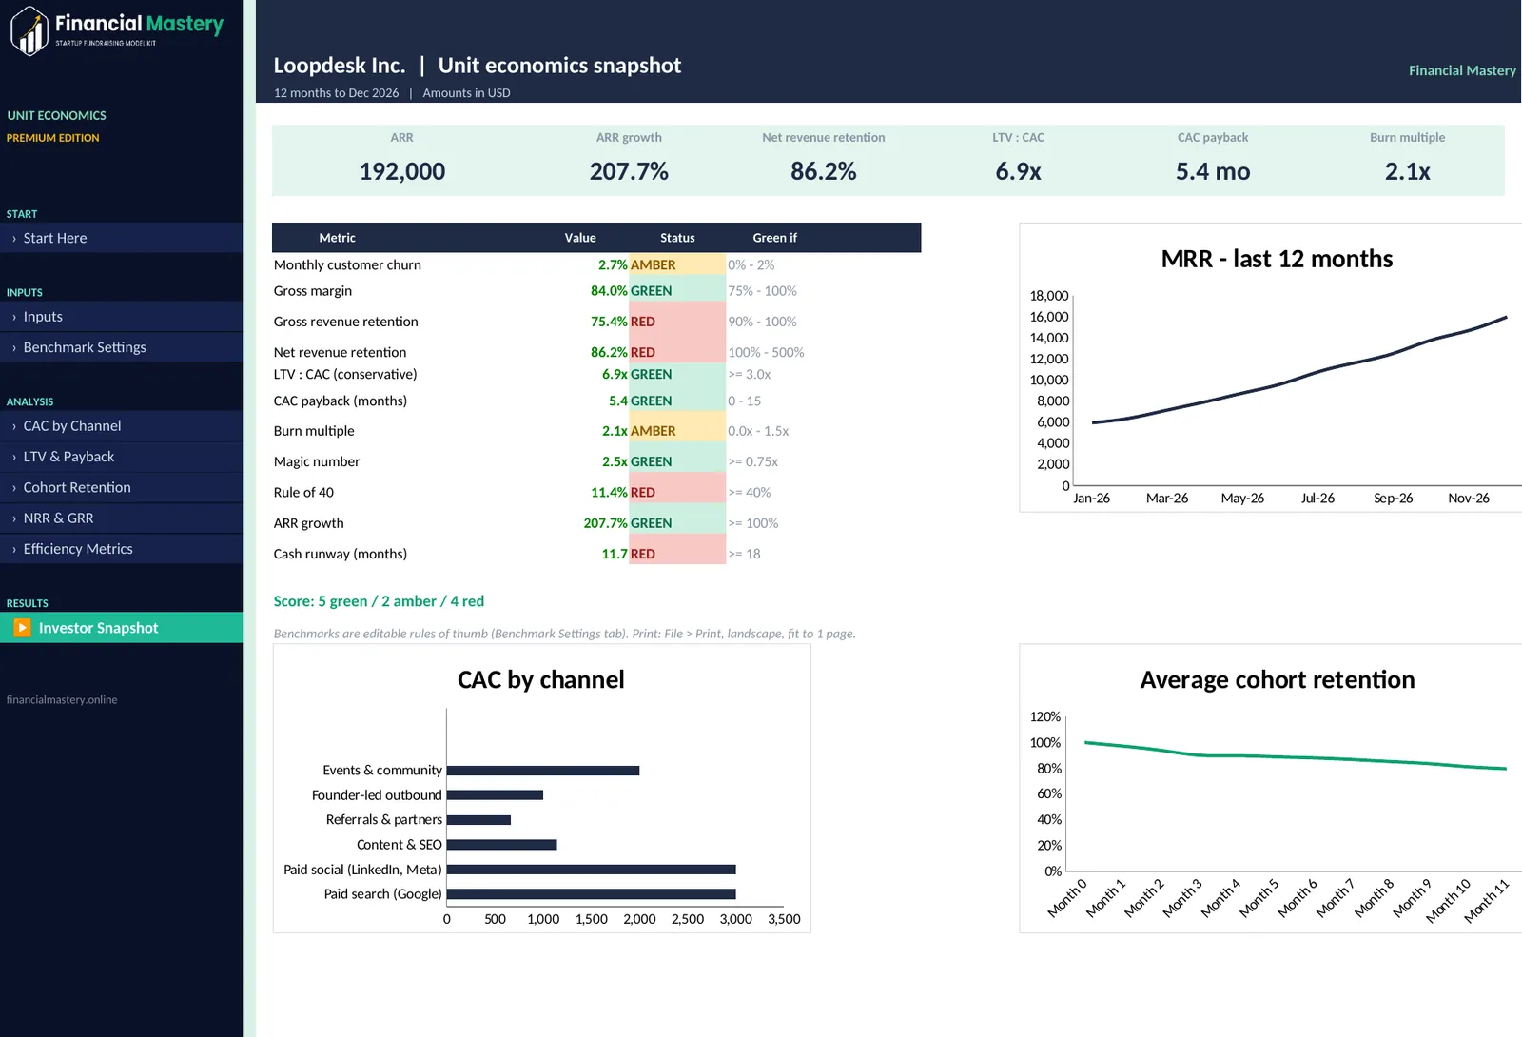
Task: Click the chevron before Benchmark Settings
Action: click(13, 348)
